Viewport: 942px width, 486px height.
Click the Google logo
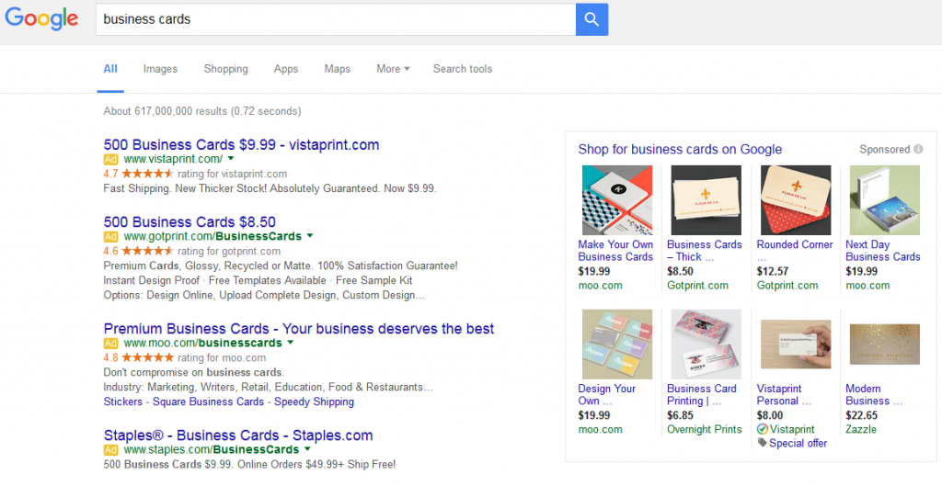coord(41,19)
